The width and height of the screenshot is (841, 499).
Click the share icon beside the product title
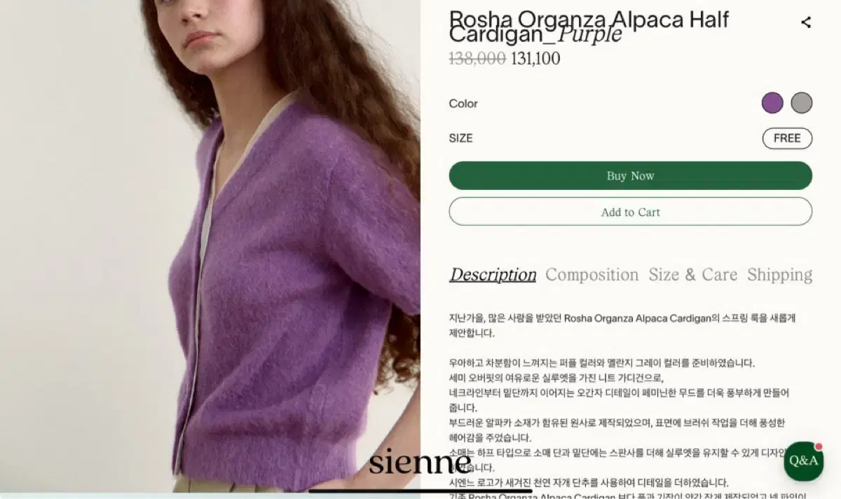806,22
